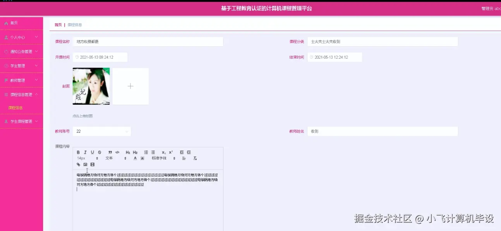This screenshot has height=231, width=501.
Task: Create an ordered numbered list
Action: (146, 153)
